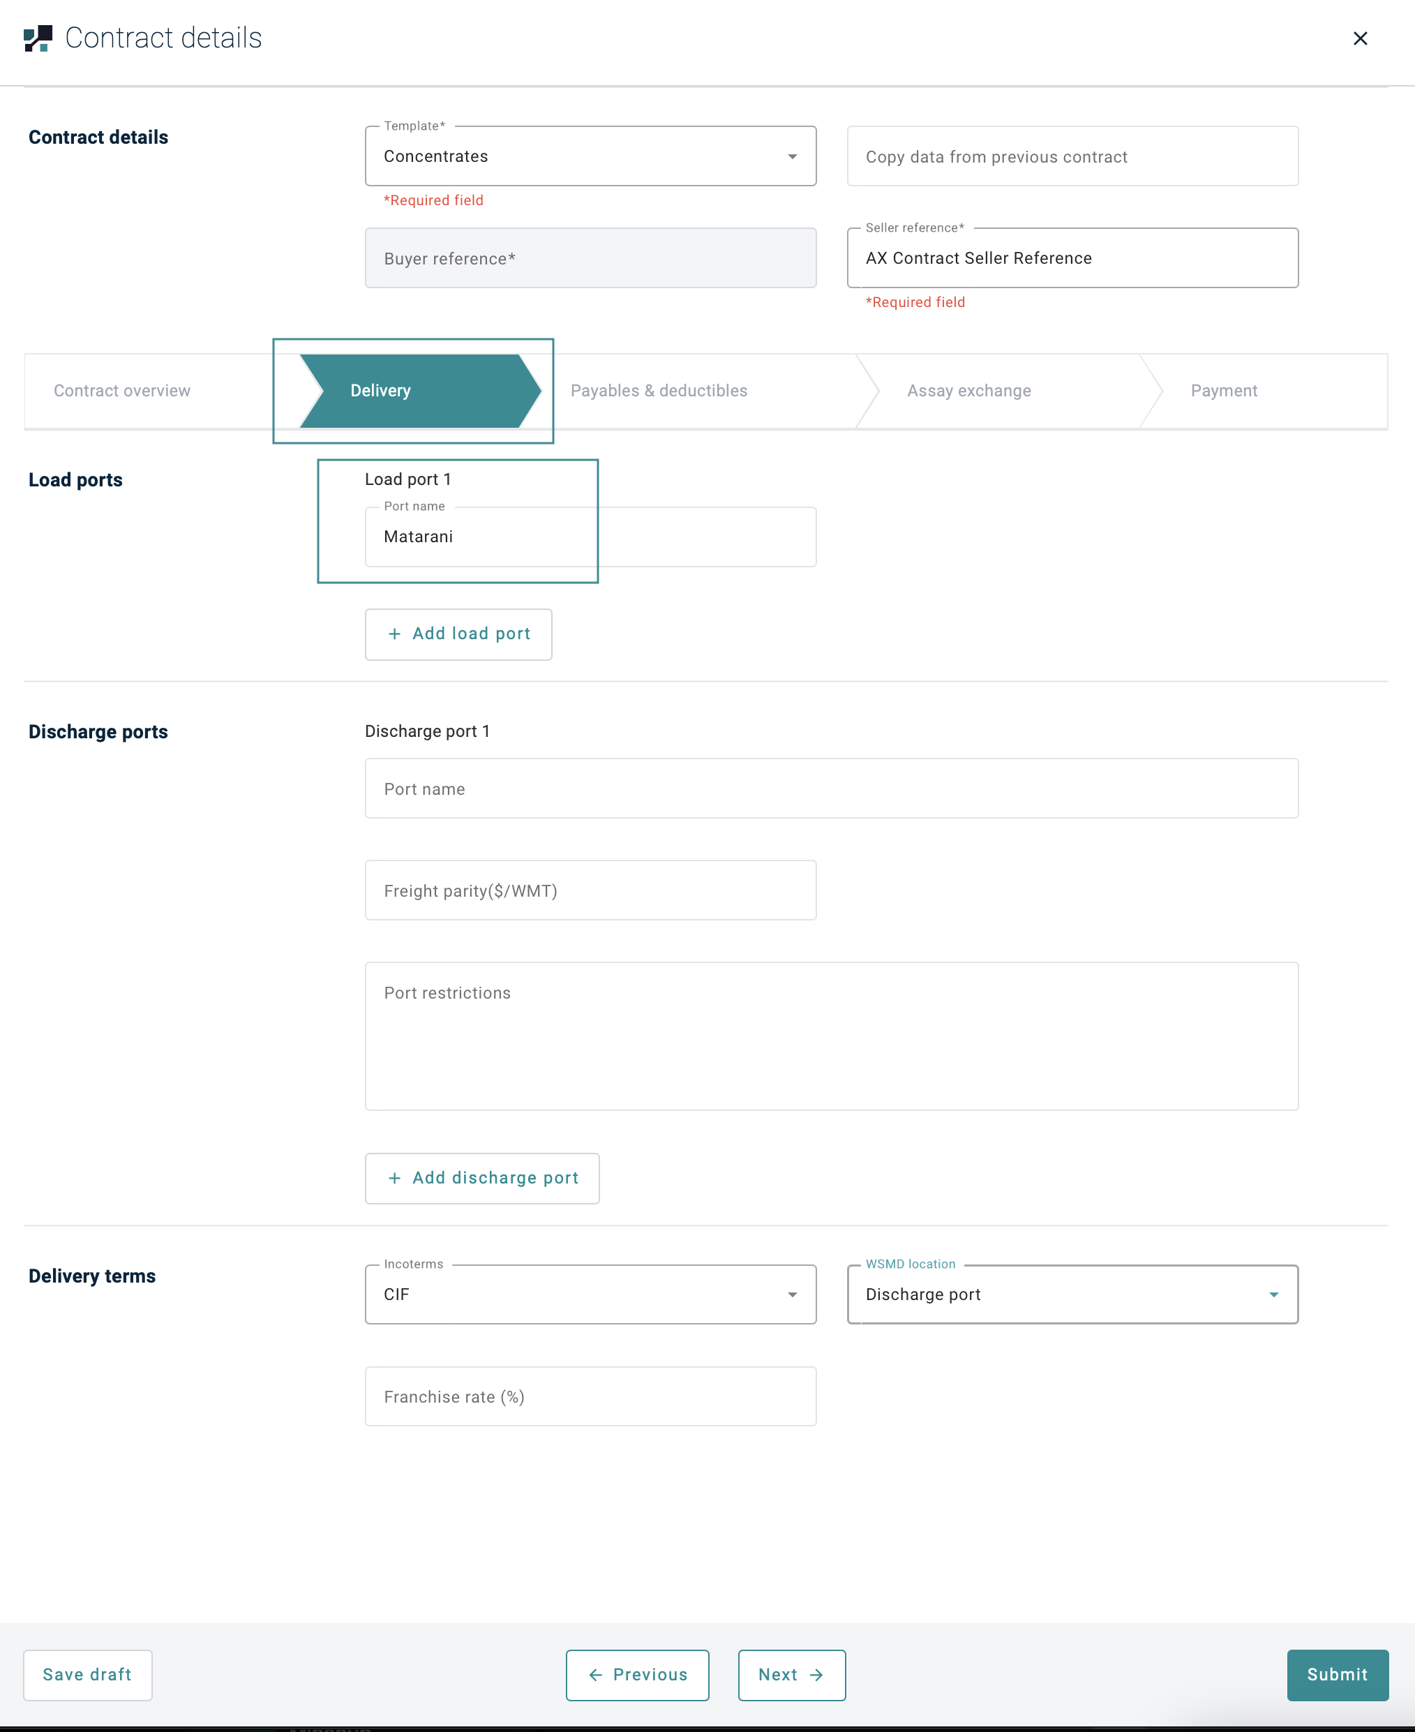The image size is (1415, 1732).
Task: Expand the Incoterms dropdown showing CIF
Action: (590, 1294)
